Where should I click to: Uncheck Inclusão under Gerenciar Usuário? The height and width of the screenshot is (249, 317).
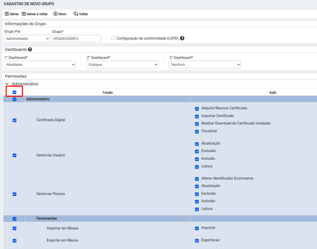coord(197,159)
